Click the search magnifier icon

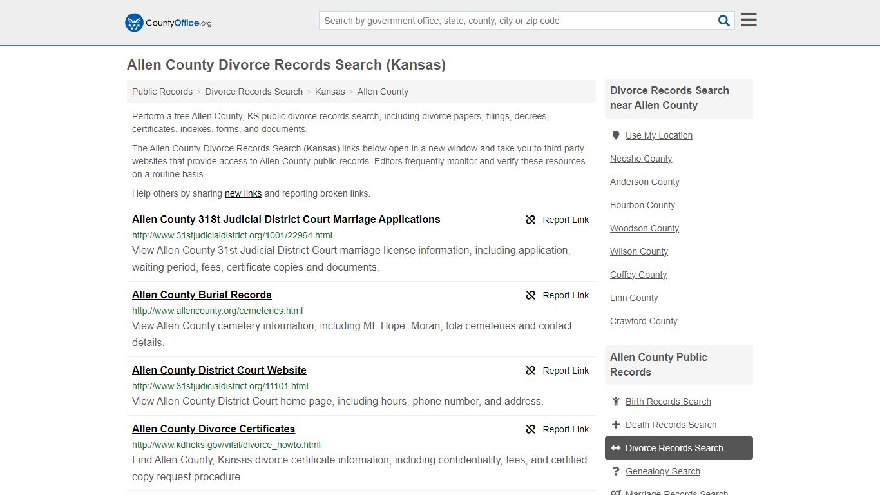(x=724, y=21)
